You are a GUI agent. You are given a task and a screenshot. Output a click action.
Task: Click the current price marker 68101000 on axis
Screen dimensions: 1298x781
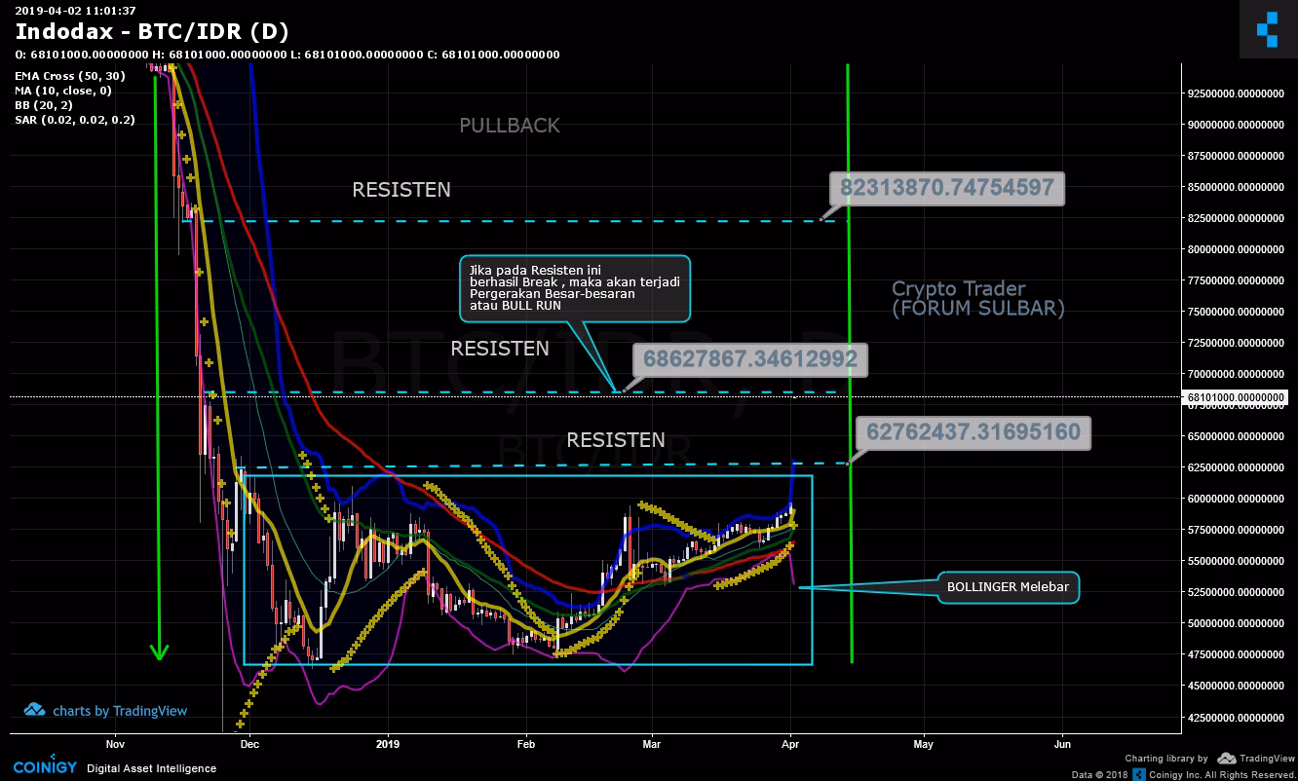[1235, 397]
